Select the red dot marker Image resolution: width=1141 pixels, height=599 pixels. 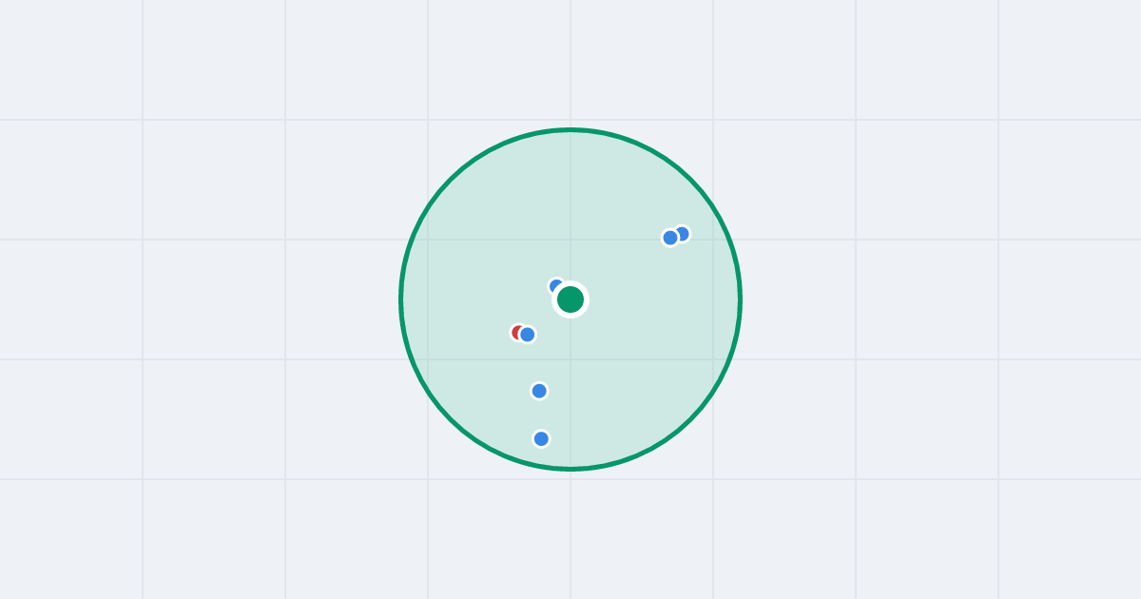pyautogui.click(x=518, y=333)
